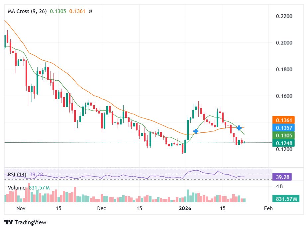Click the early January bullish MA cross marker
The image size is (308, 230).
click(196, 131)
